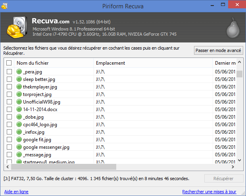Click the Piriform pear logo
Viewport: 246px width, 196px height.
[x=233, y=28]
